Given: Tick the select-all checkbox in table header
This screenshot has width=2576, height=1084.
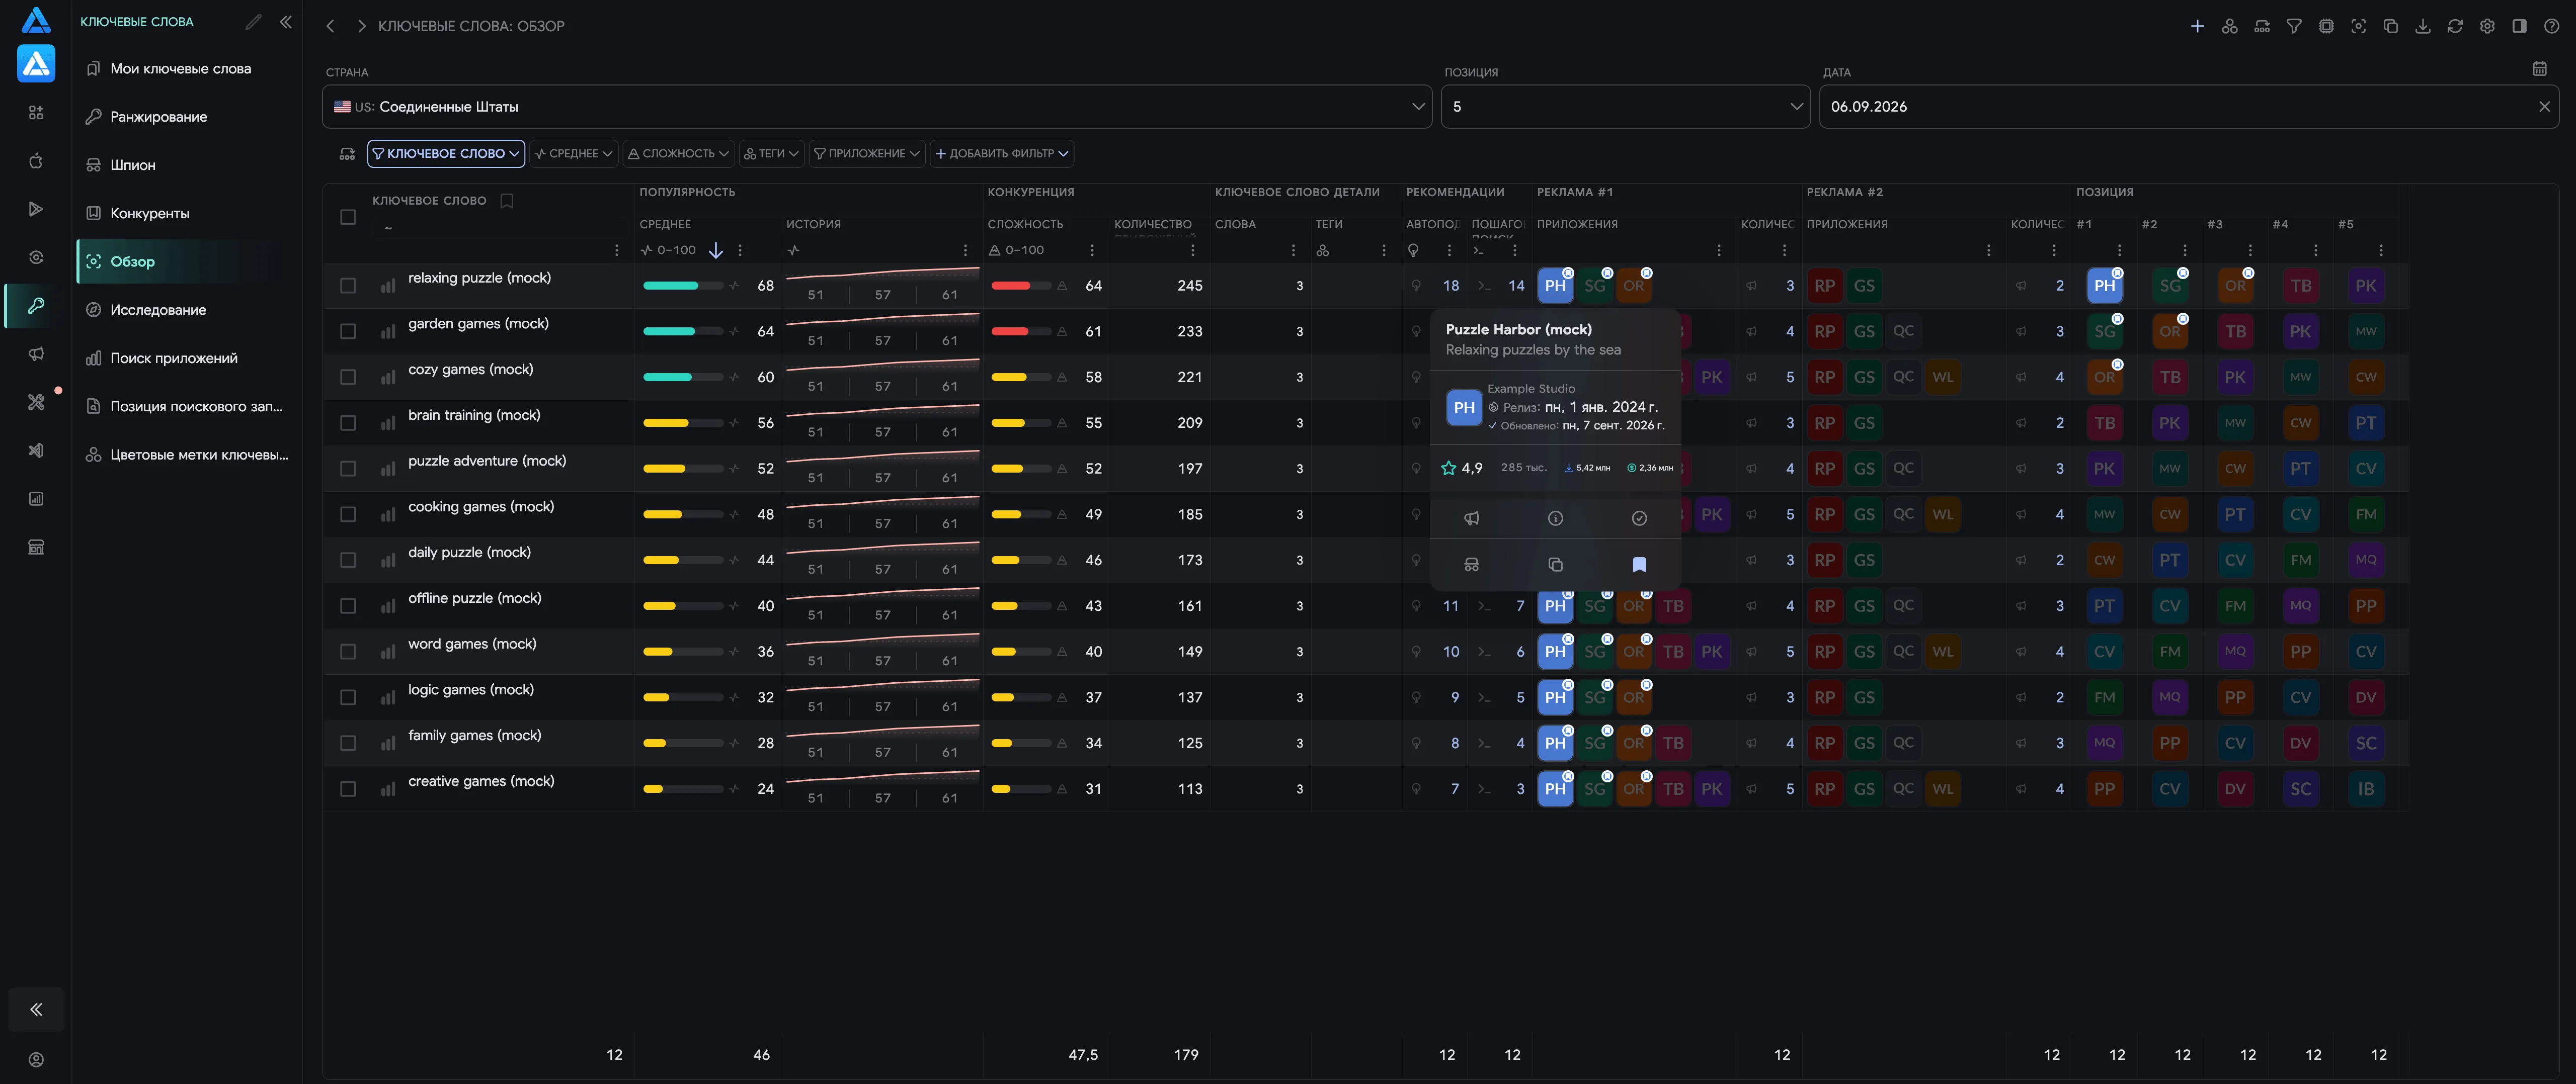Looking at the screenshot, I should [348, 217].
